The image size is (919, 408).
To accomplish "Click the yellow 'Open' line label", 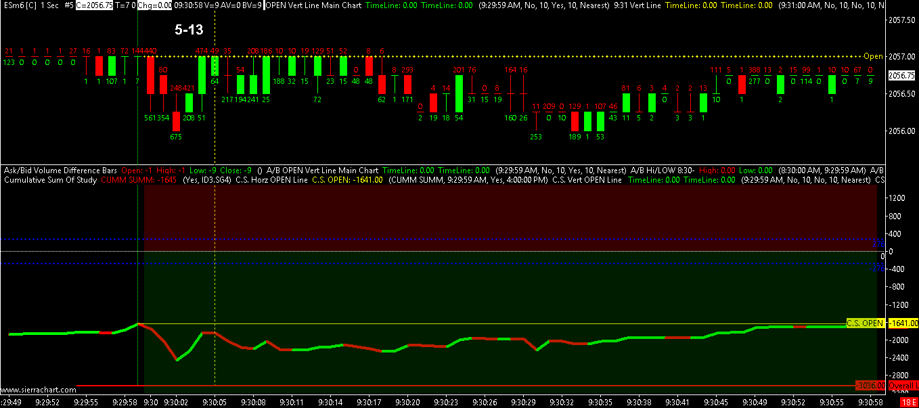I will 873,56.
